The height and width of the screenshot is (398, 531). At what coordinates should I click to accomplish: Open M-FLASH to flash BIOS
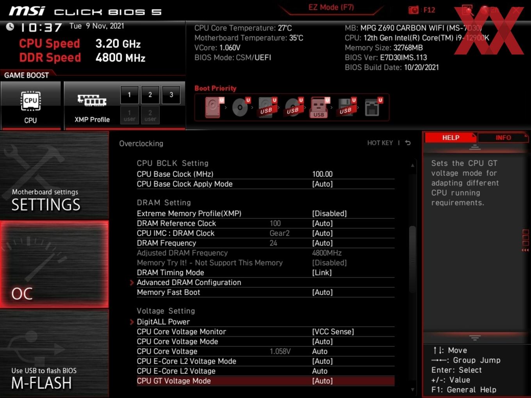point(54,354)
